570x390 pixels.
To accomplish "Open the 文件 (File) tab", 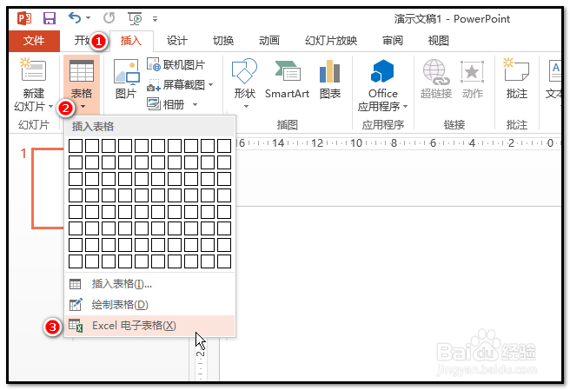I will [34, 41].
